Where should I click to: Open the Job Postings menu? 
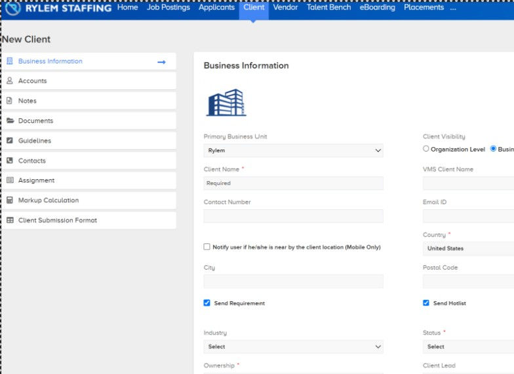pos(168,7)
